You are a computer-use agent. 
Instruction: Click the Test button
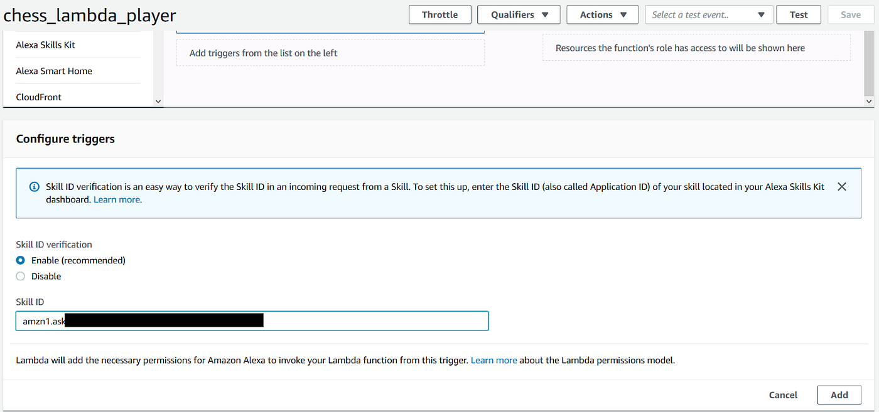799,14
